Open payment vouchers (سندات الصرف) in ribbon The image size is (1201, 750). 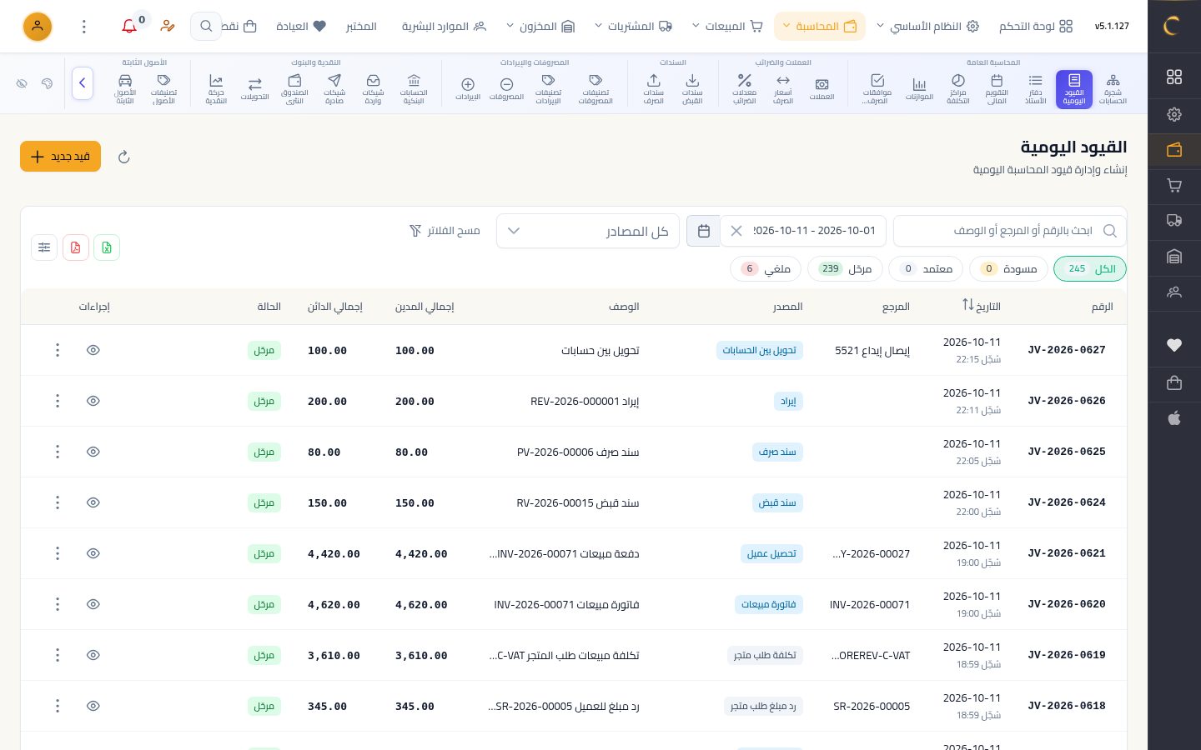pos(653,89)
